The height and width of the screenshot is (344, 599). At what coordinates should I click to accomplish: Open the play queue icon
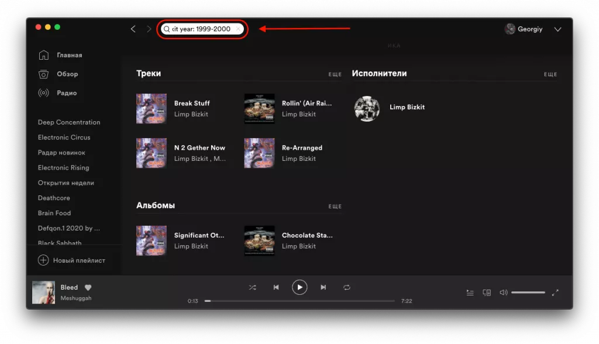(x=470, y=292)
